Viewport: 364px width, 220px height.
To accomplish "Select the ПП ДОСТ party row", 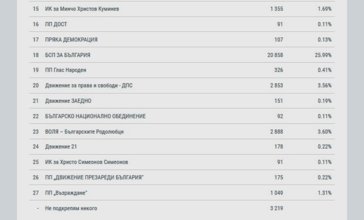I will pyautogui.click(x=182, y=24).
